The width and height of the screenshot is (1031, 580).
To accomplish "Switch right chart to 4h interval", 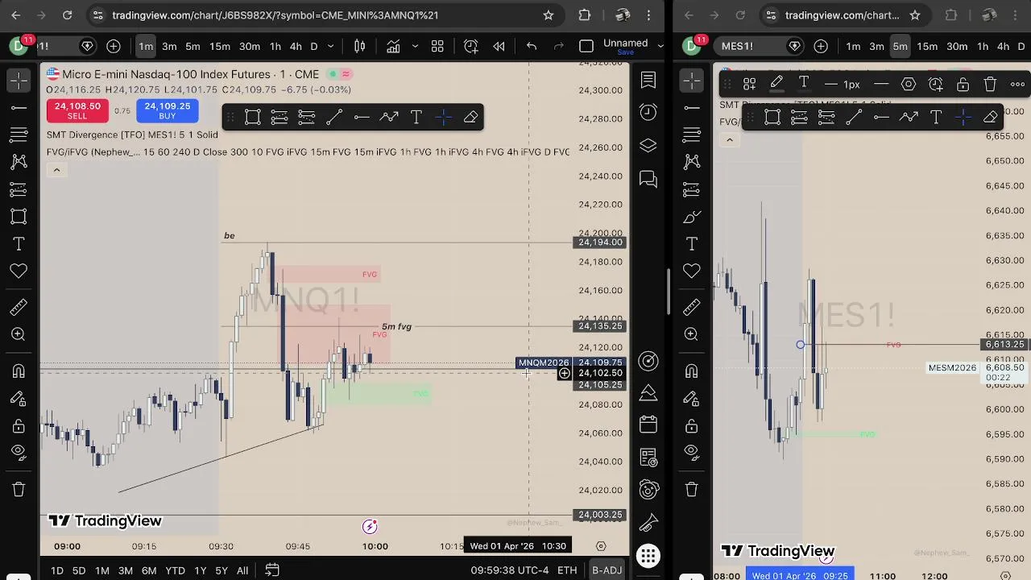I will [1002, 47].
